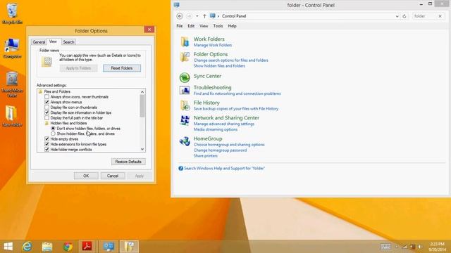Image resolution: width=451 pixels, height=253 pixels.
Task: Open the recent locations dropdown arrow
Action: 197,16
